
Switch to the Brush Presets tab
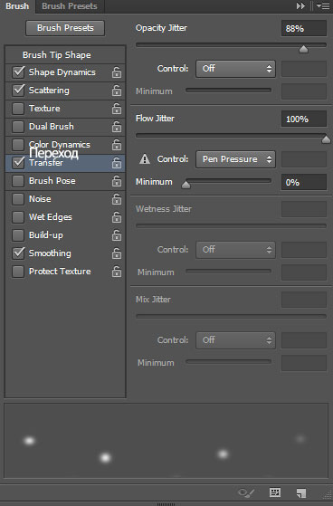click(x=70, y=6)
